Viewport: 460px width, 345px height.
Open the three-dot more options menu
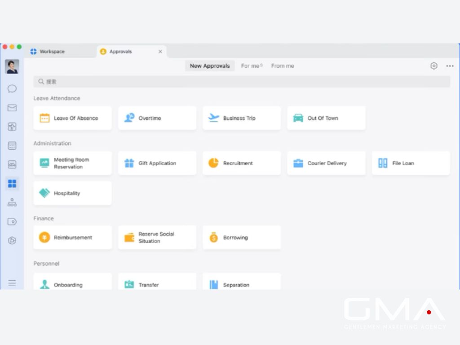point(450,66)
